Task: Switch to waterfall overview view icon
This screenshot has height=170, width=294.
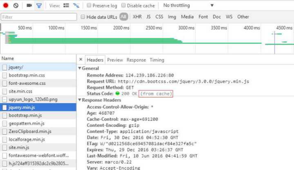Action: pos(76,5)
